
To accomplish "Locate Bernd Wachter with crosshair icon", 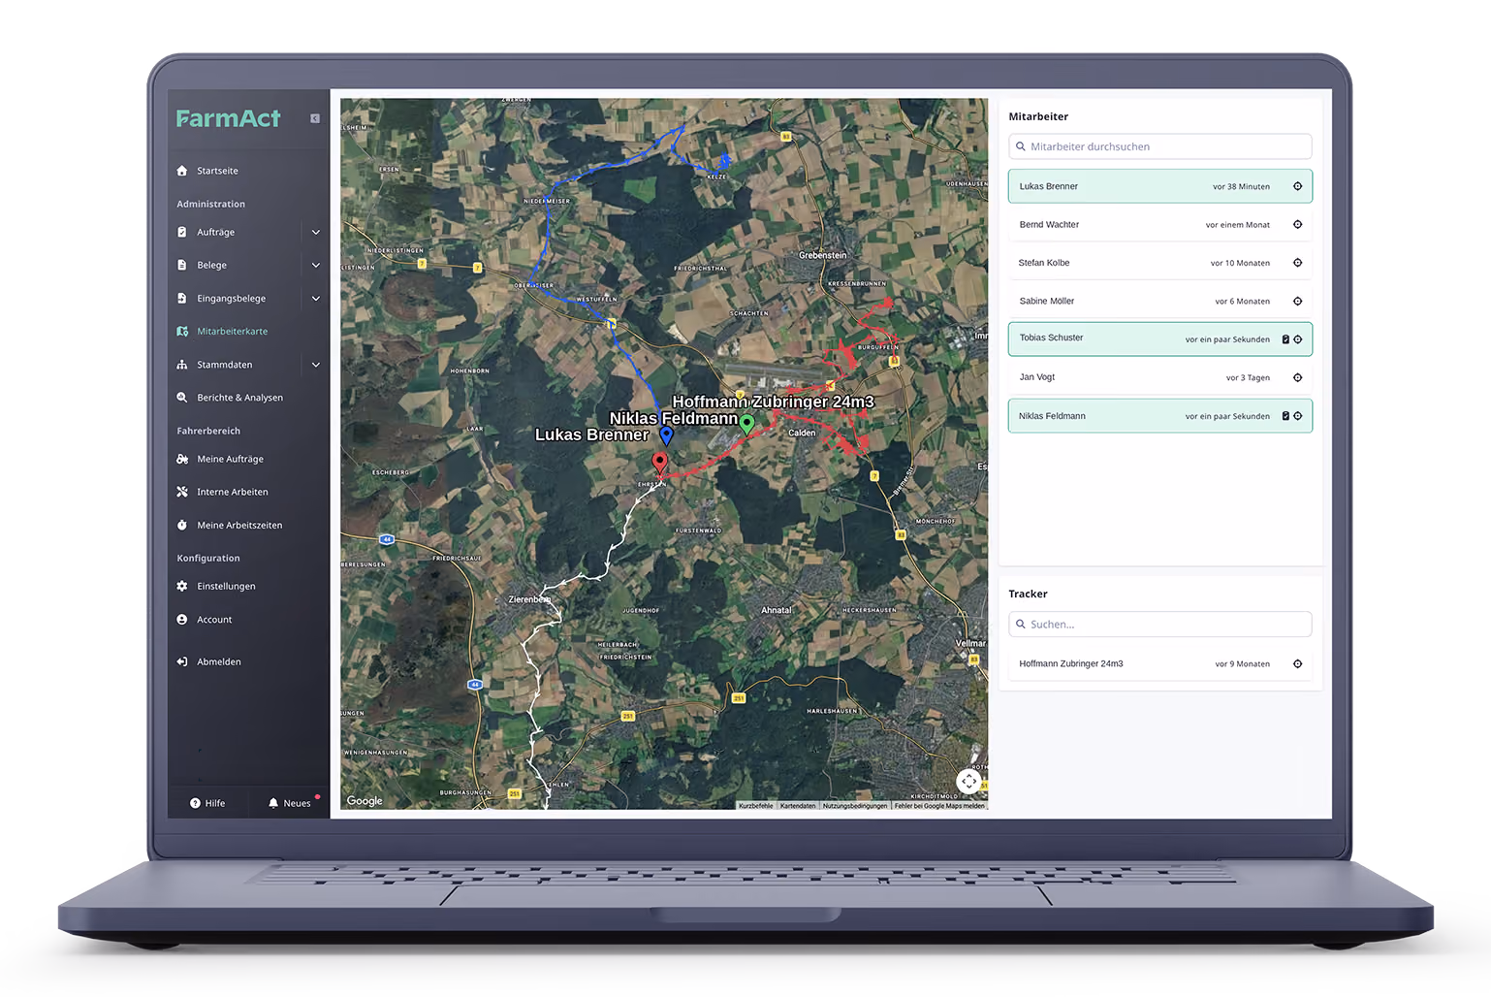I will [x=1298, y=225].
